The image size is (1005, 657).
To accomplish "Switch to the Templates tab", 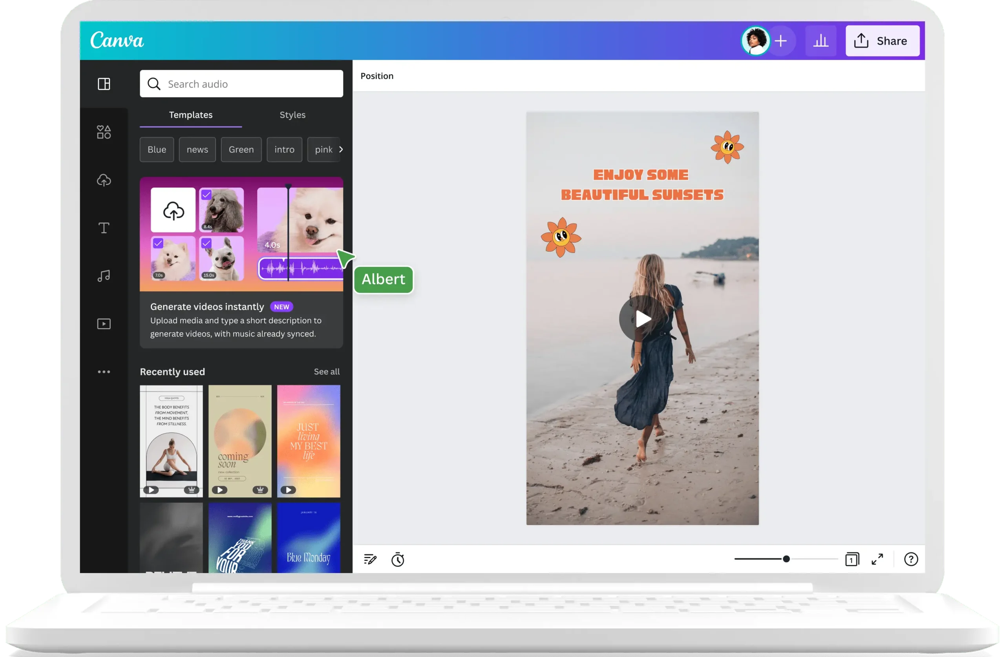I will (190, 115).
